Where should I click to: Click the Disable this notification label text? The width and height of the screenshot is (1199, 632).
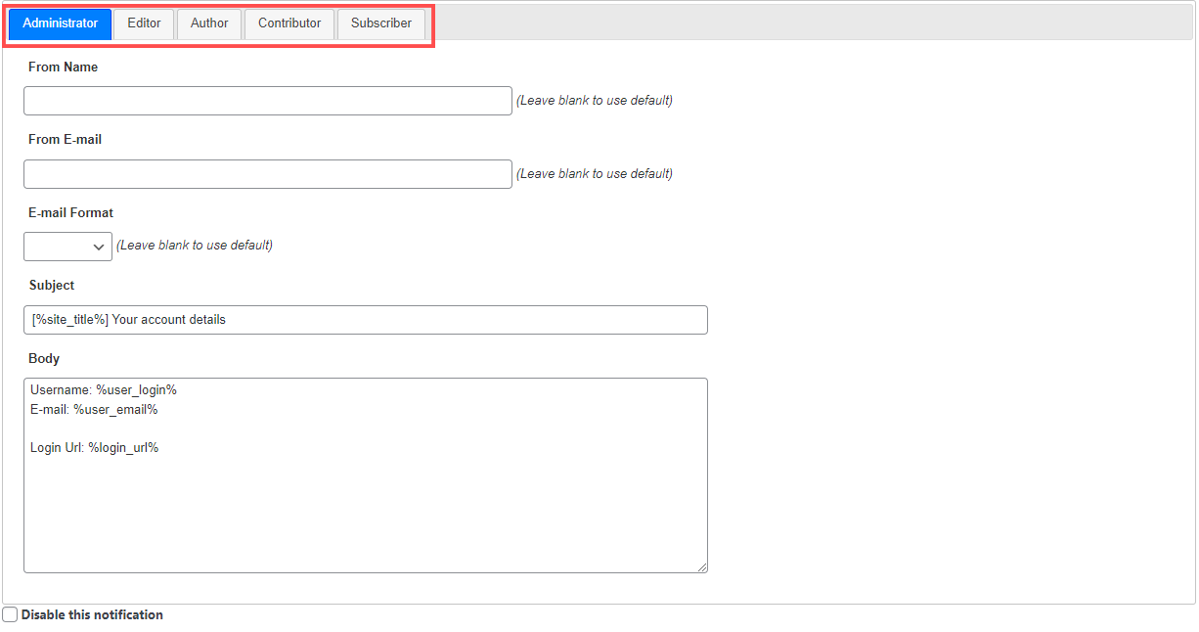click(92, 615)
